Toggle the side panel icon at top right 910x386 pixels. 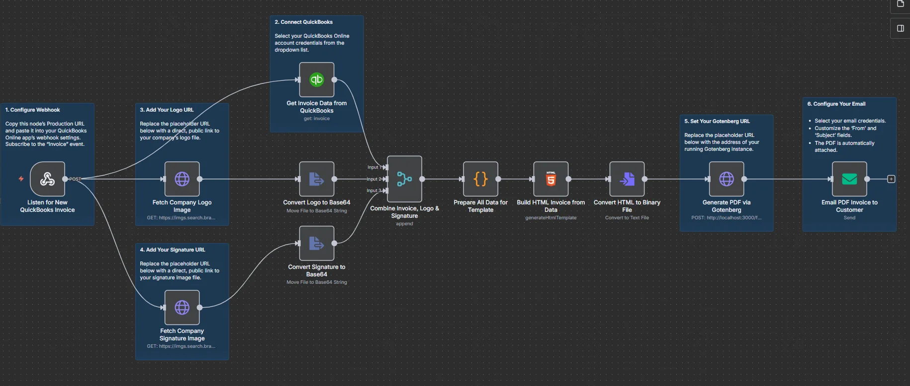tap(900, 28)
